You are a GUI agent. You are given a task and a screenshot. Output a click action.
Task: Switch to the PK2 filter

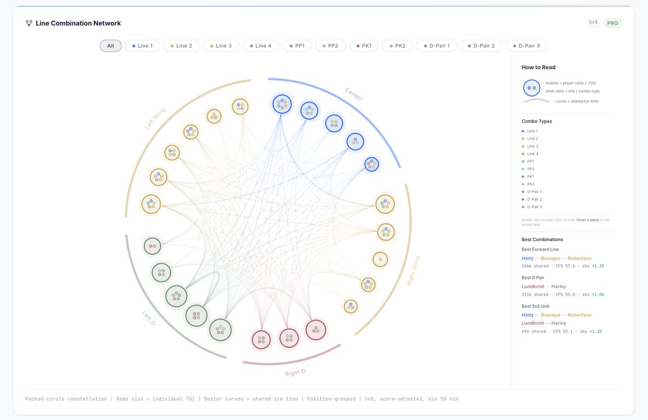point(397,46)
